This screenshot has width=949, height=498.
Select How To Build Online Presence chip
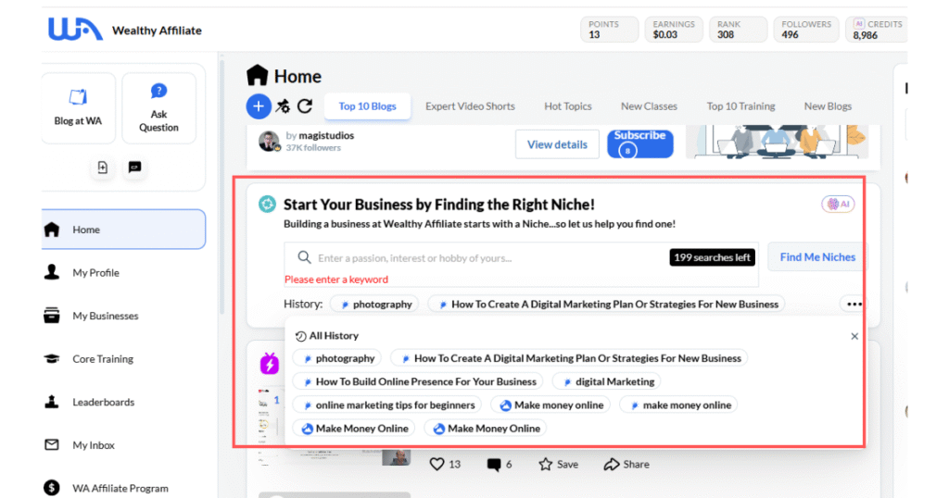418,382
